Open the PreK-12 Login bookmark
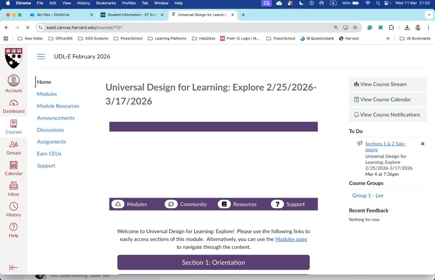The width and height of the screenshot is (435, 280). pos(240,38)
